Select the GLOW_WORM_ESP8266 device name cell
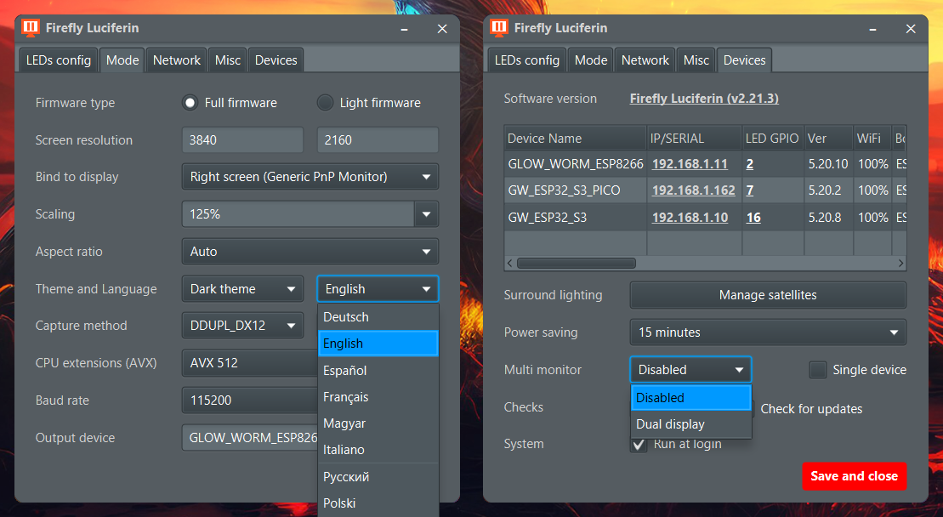Viewport: 943px width, 517px height. 576,163
